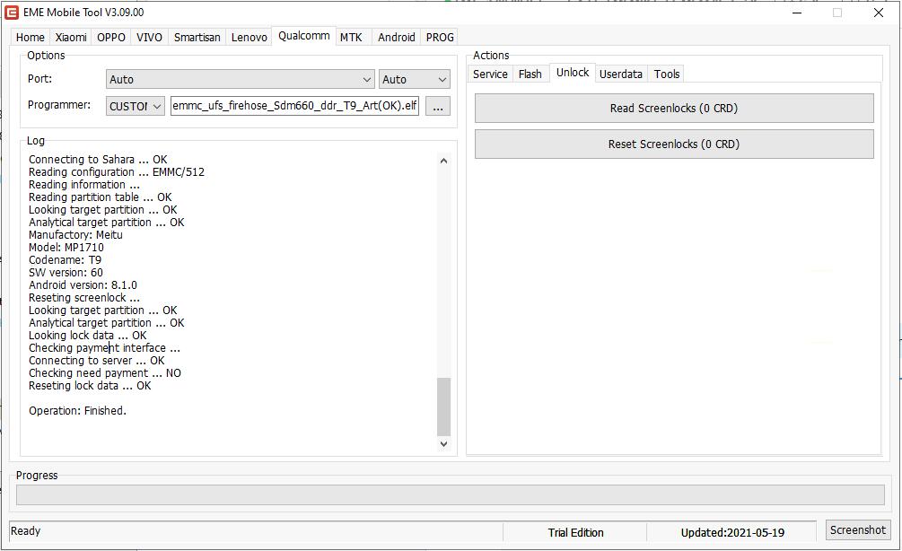Screen dimensions: 902x551
Task: Click Reset Screenlocks (0 CRD)
Action: click(674, 144)
